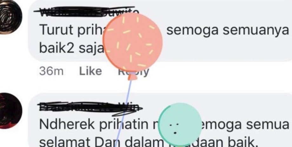Click the three dots on the green balloon

[175, 128]
